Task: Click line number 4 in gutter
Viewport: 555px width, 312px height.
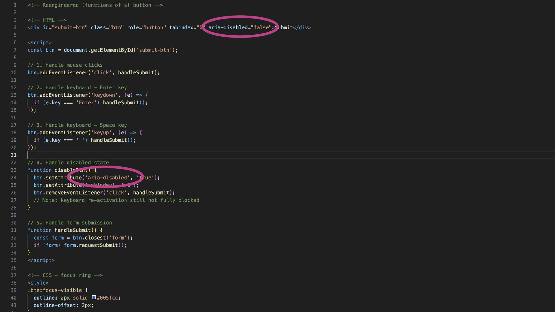Action: [15, 27]
